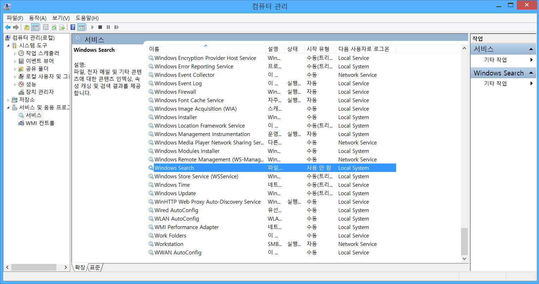This screenshot has width=539, height=284.
Task: Collapse the 시스템 도구 tree node
Action: coord(8,45)
